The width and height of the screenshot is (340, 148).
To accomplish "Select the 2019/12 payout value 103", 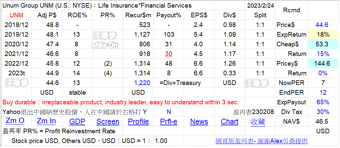I will coord(169,35).
